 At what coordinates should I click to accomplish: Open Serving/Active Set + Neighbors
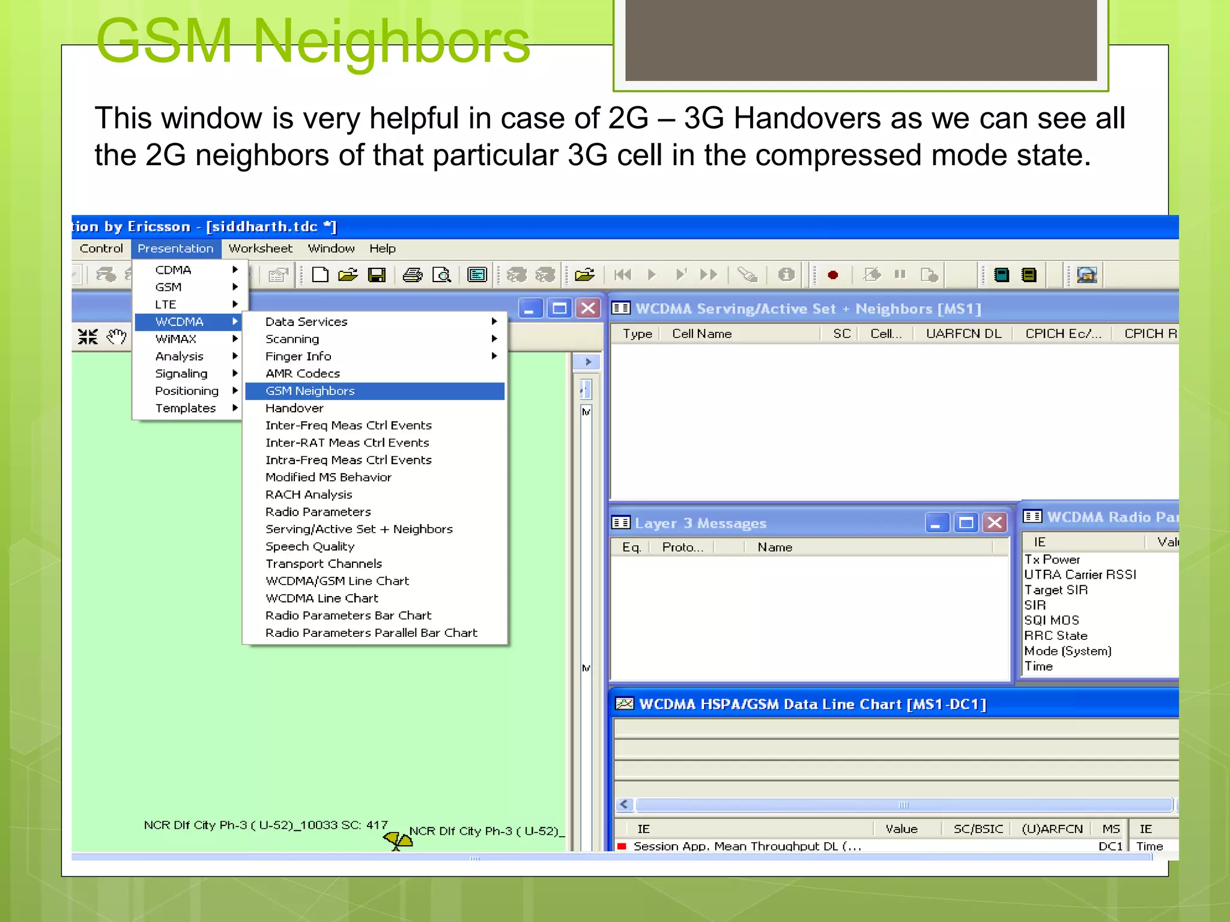[375, 529]
